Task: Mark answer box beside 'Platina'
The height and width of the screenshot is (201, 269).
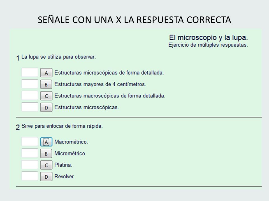Action: (x=30, y=165)
